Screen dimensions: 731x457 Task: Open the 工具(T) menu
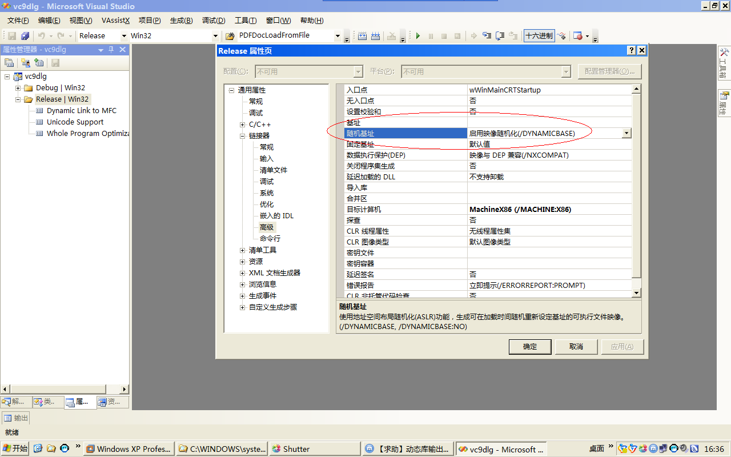pos(246,21)
